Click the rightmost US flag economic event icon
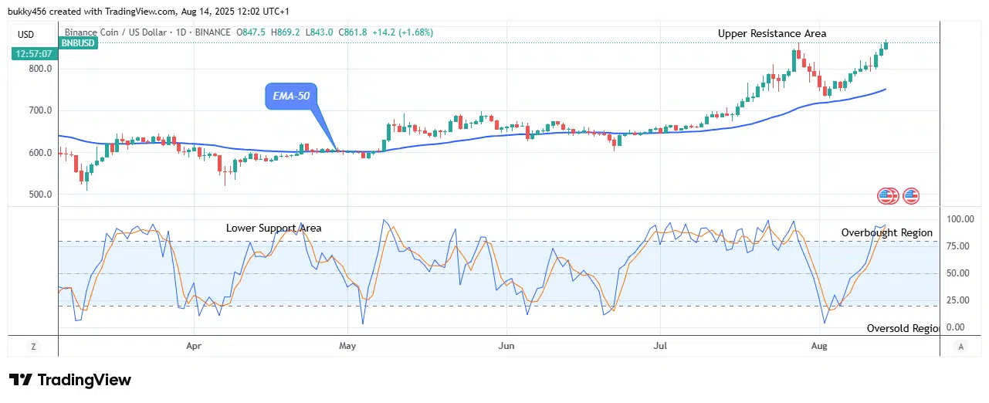Screen dimensions: 989x403 point(911,196)
